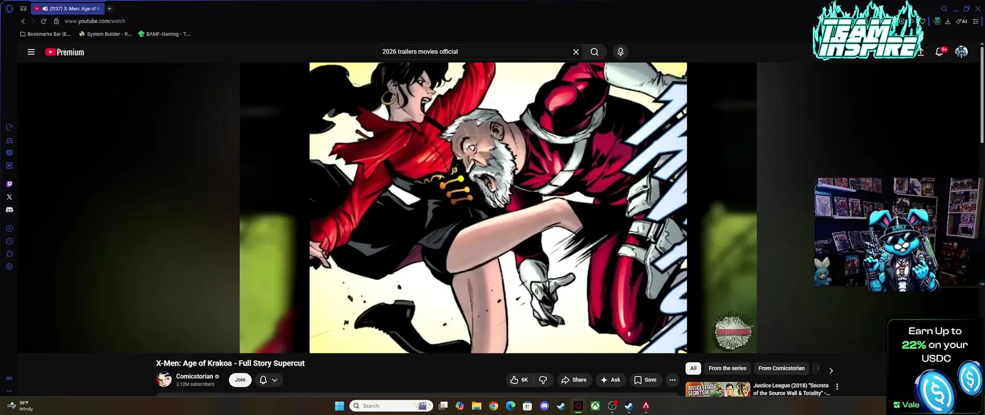Screen dimensions: 985x415
Task: Show next filter chips arrow
Action: [831, 371]
